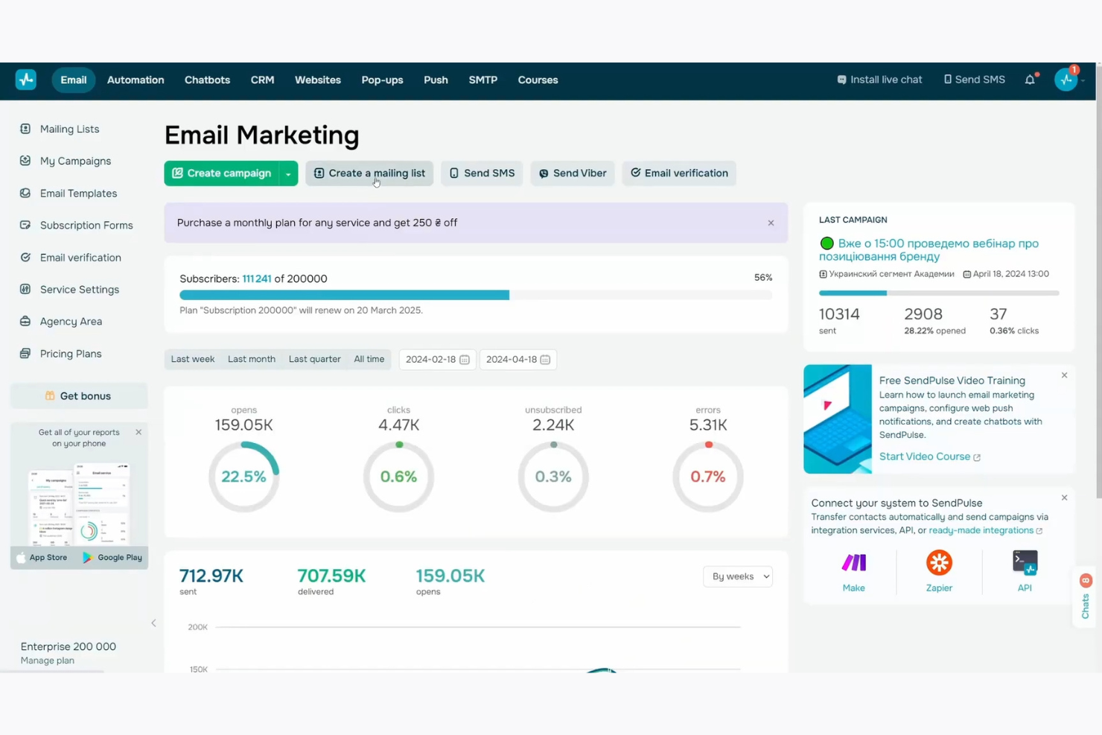Open the Start Video Course link
The height and width of the screenshot is (735, 1102).
pyautogui.click(x=925, y=456)
